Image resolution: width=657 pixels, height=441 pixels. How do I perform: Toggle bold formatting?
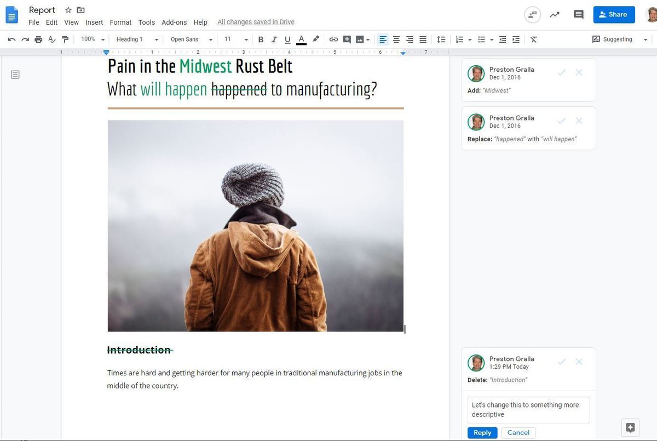pyautogui.click(x=261, y=39)
